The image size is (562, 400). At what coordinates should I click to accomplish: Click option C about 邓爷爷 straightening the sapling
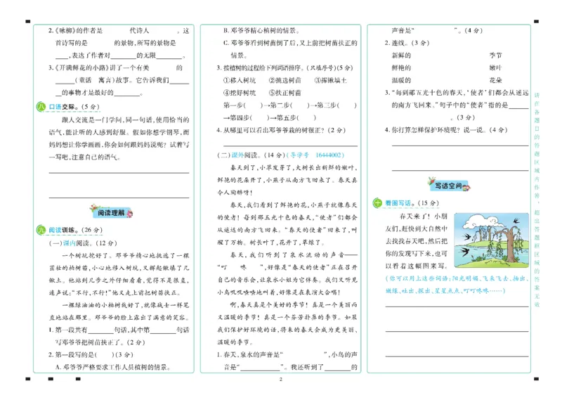290,49
